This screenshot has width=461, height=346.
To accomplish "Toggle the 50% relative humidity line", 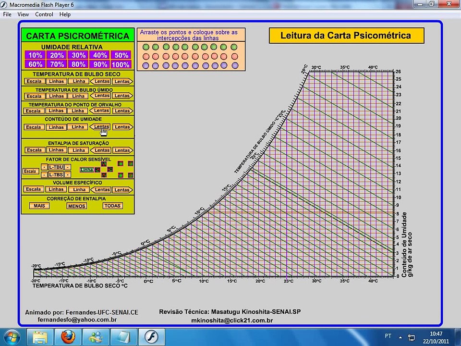I will 121,55.
